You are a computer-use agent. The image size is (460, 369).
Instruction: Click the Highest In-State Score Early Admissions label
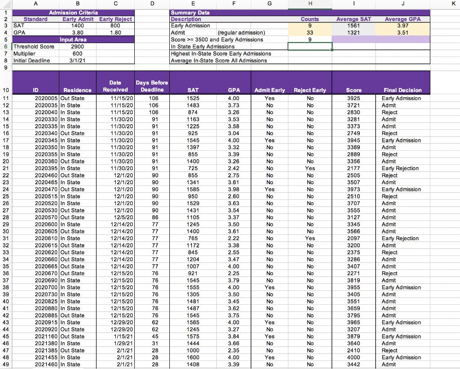(221, 53)
